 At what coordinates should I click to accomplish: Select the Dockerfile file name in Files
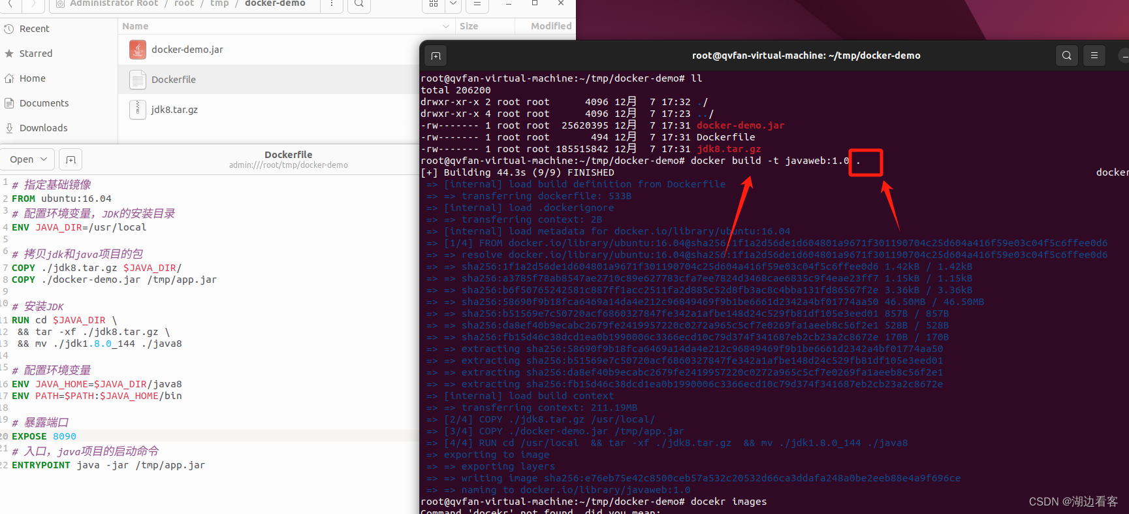click(174, 80)
